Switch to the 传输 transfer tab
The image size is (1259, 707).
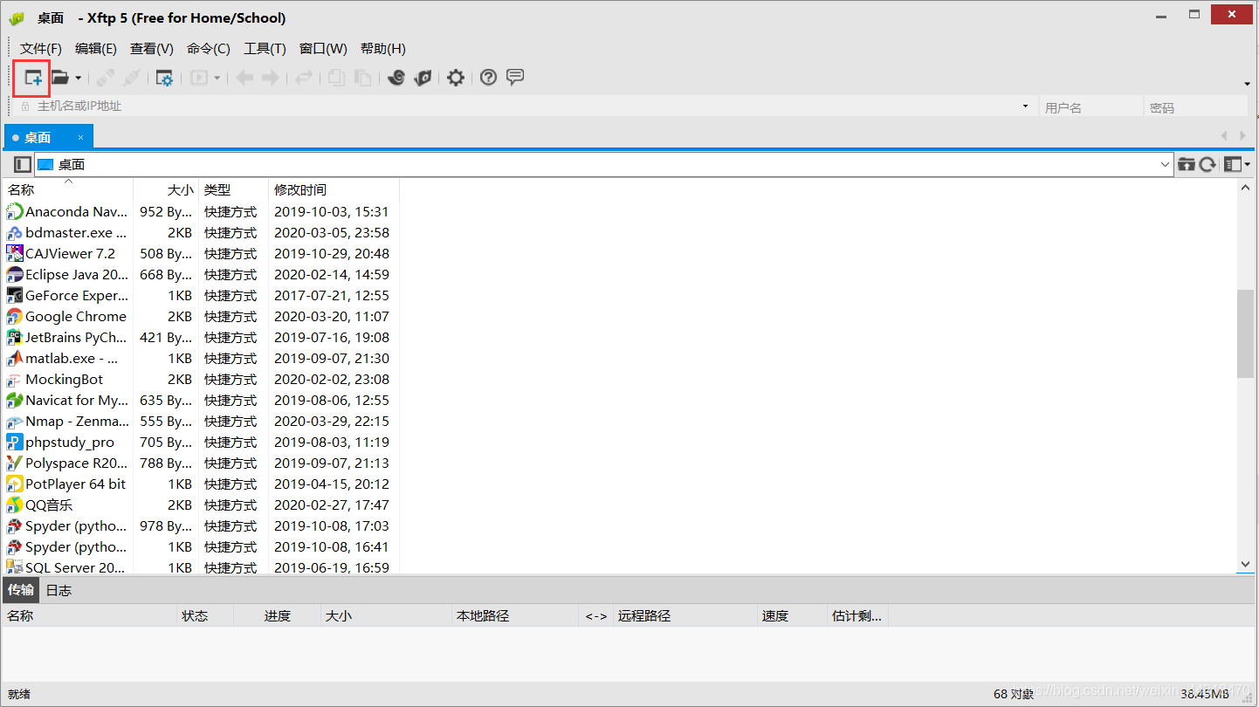tap(21, 590)
